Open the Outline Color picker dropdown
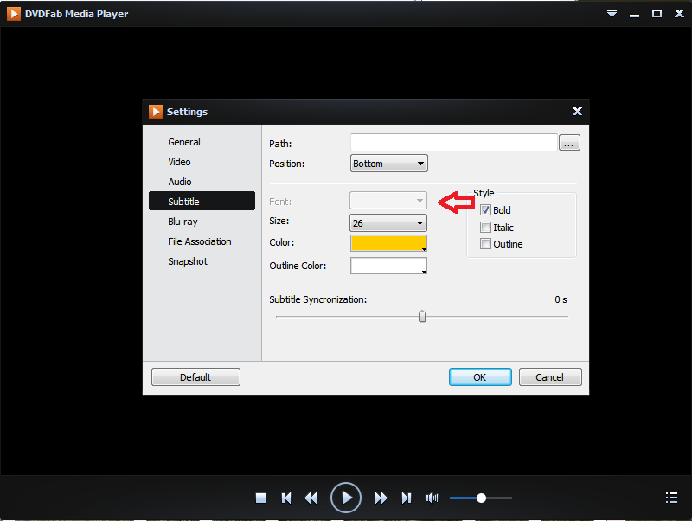 [x=389, y=266]
